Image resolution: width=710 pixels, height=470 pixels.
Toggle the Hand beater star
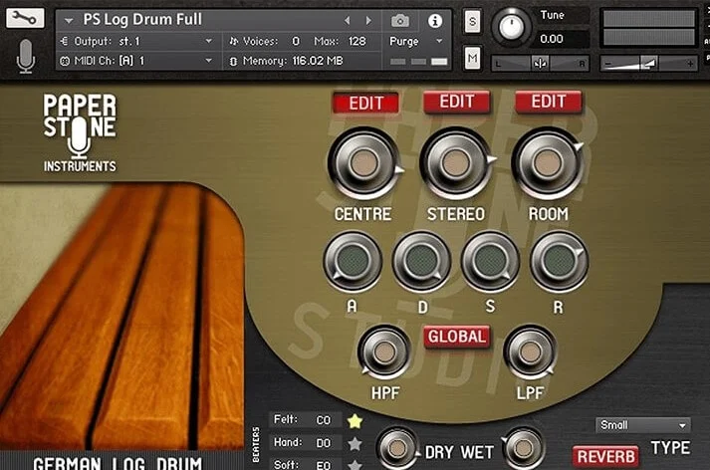(355, 444)
